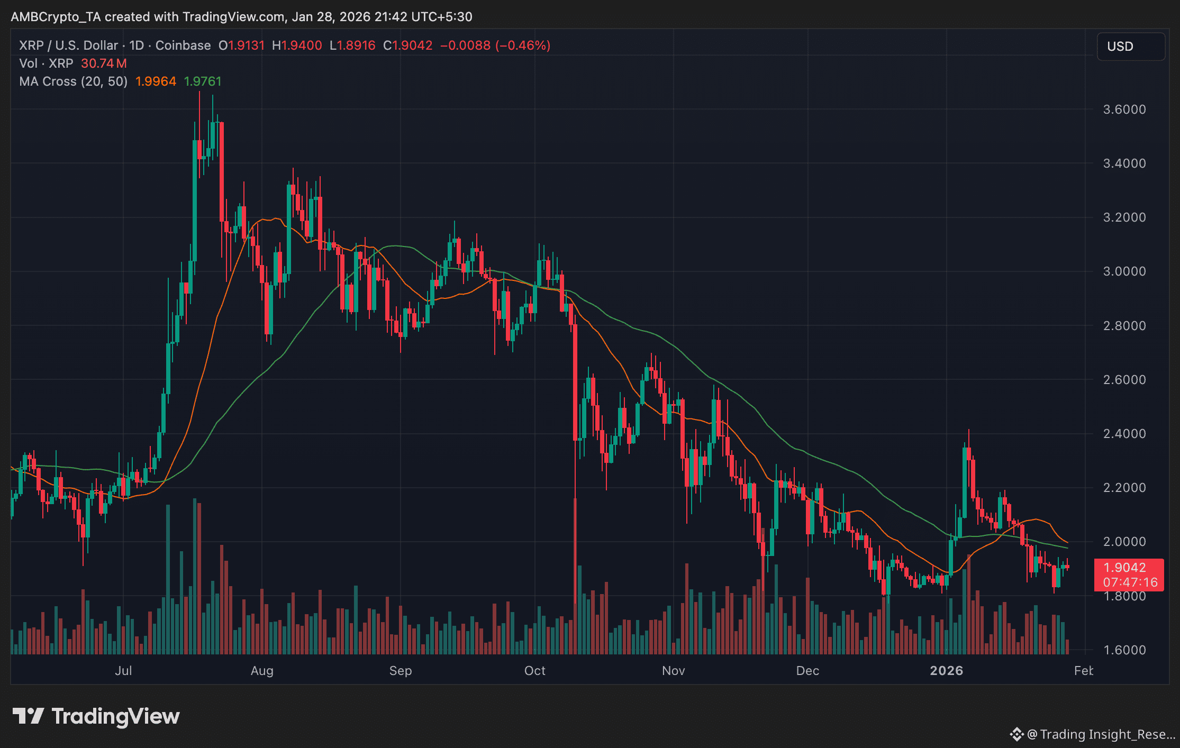
Task: Click the TradingView logo icon
Action: [28, 716]
